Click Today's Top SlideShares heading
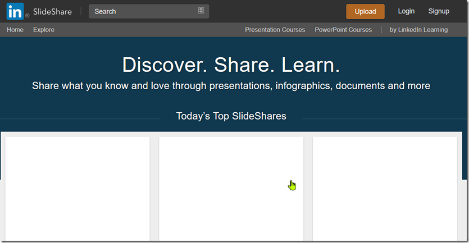The height and width of the screenshot is (243, 469). (231, 116)
